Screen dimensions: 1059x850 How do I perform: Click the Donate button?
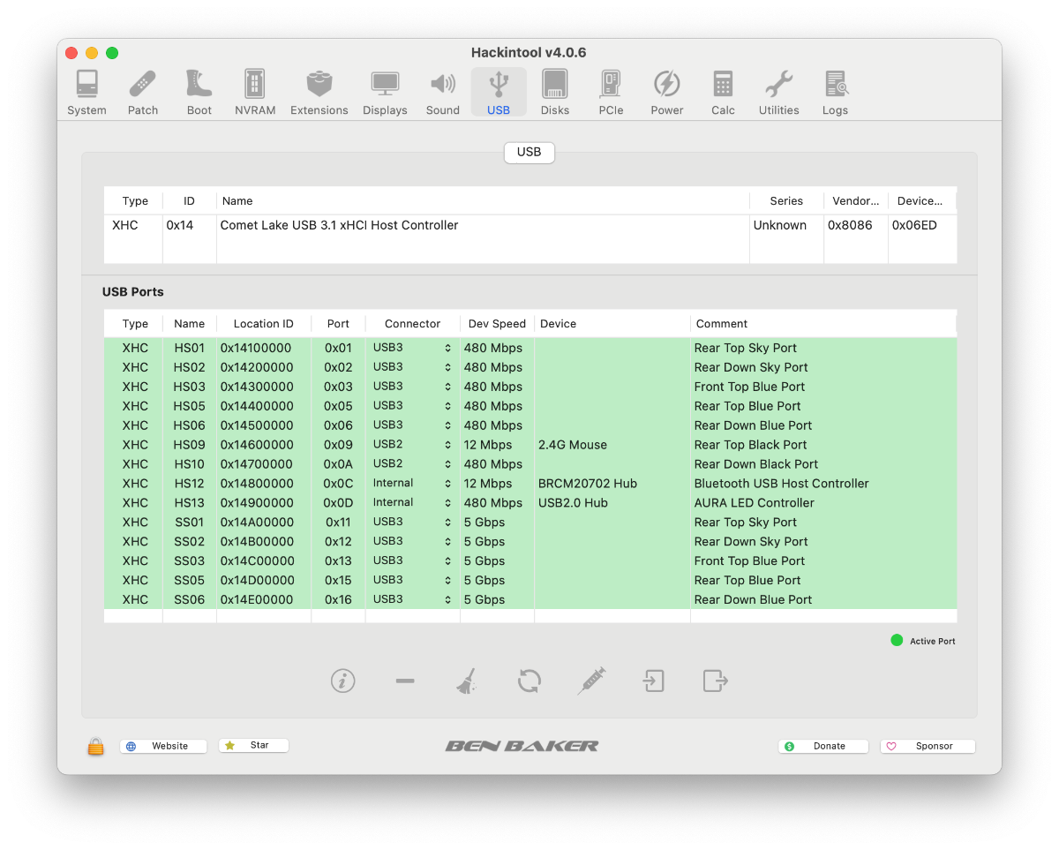point(822,746)
